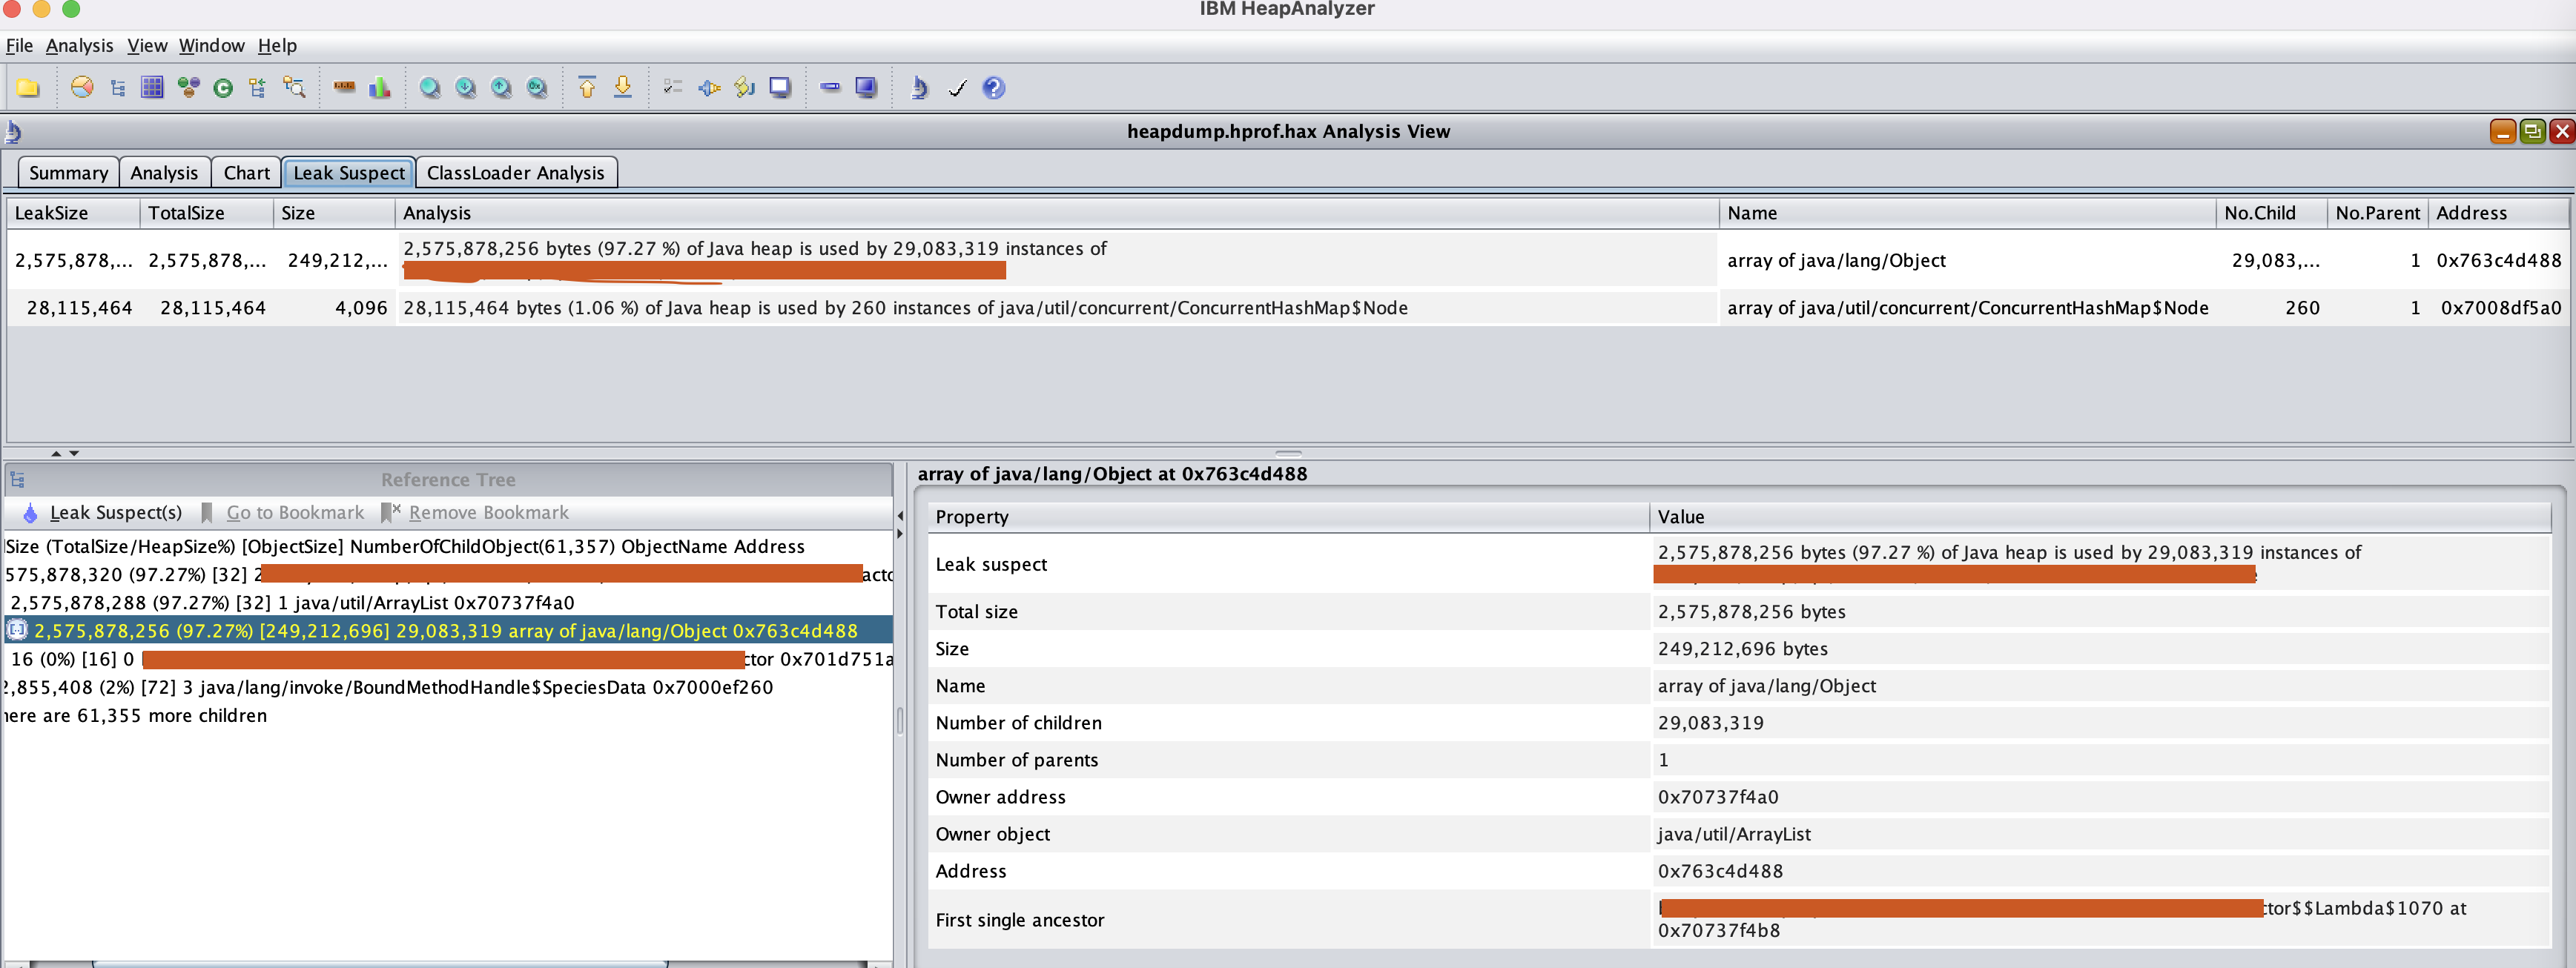Select the ConcurrentHashMap$Node leak suspect row
This screenshot has width=2576, height=968.
[904, 309]
